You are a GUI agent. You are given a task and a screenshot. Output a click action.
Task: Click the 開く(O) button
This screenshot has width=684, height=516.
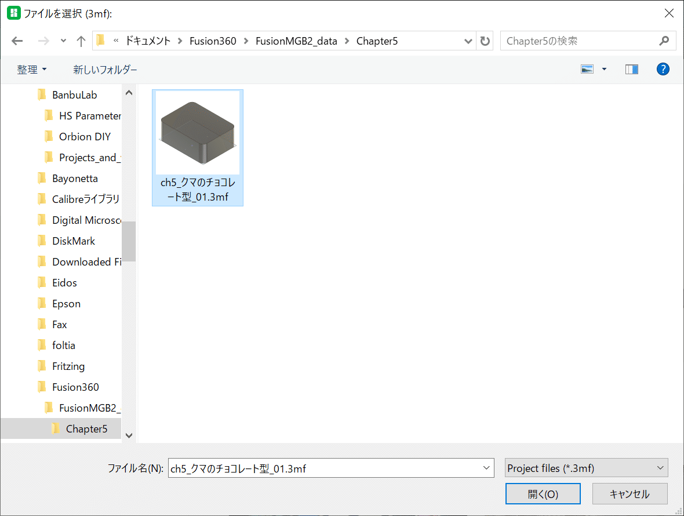543,494
